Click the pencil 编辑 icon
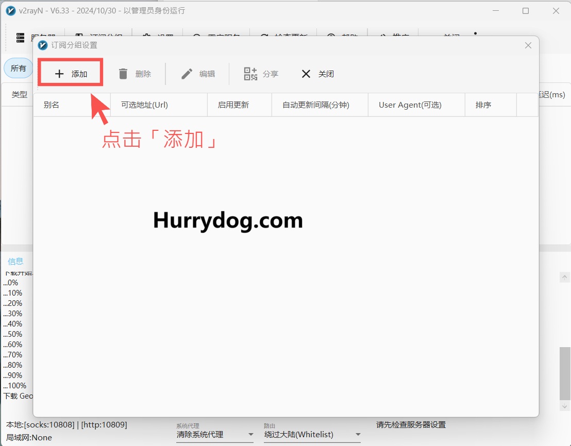Viewport: 571px width, 446px height. (x=187, y=74)
